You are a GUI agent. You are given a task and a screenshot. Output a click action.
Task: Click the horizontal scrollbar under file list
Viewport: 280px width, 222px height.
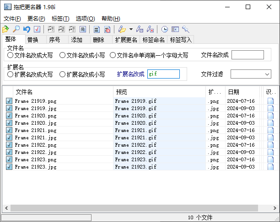pos(137,208)
